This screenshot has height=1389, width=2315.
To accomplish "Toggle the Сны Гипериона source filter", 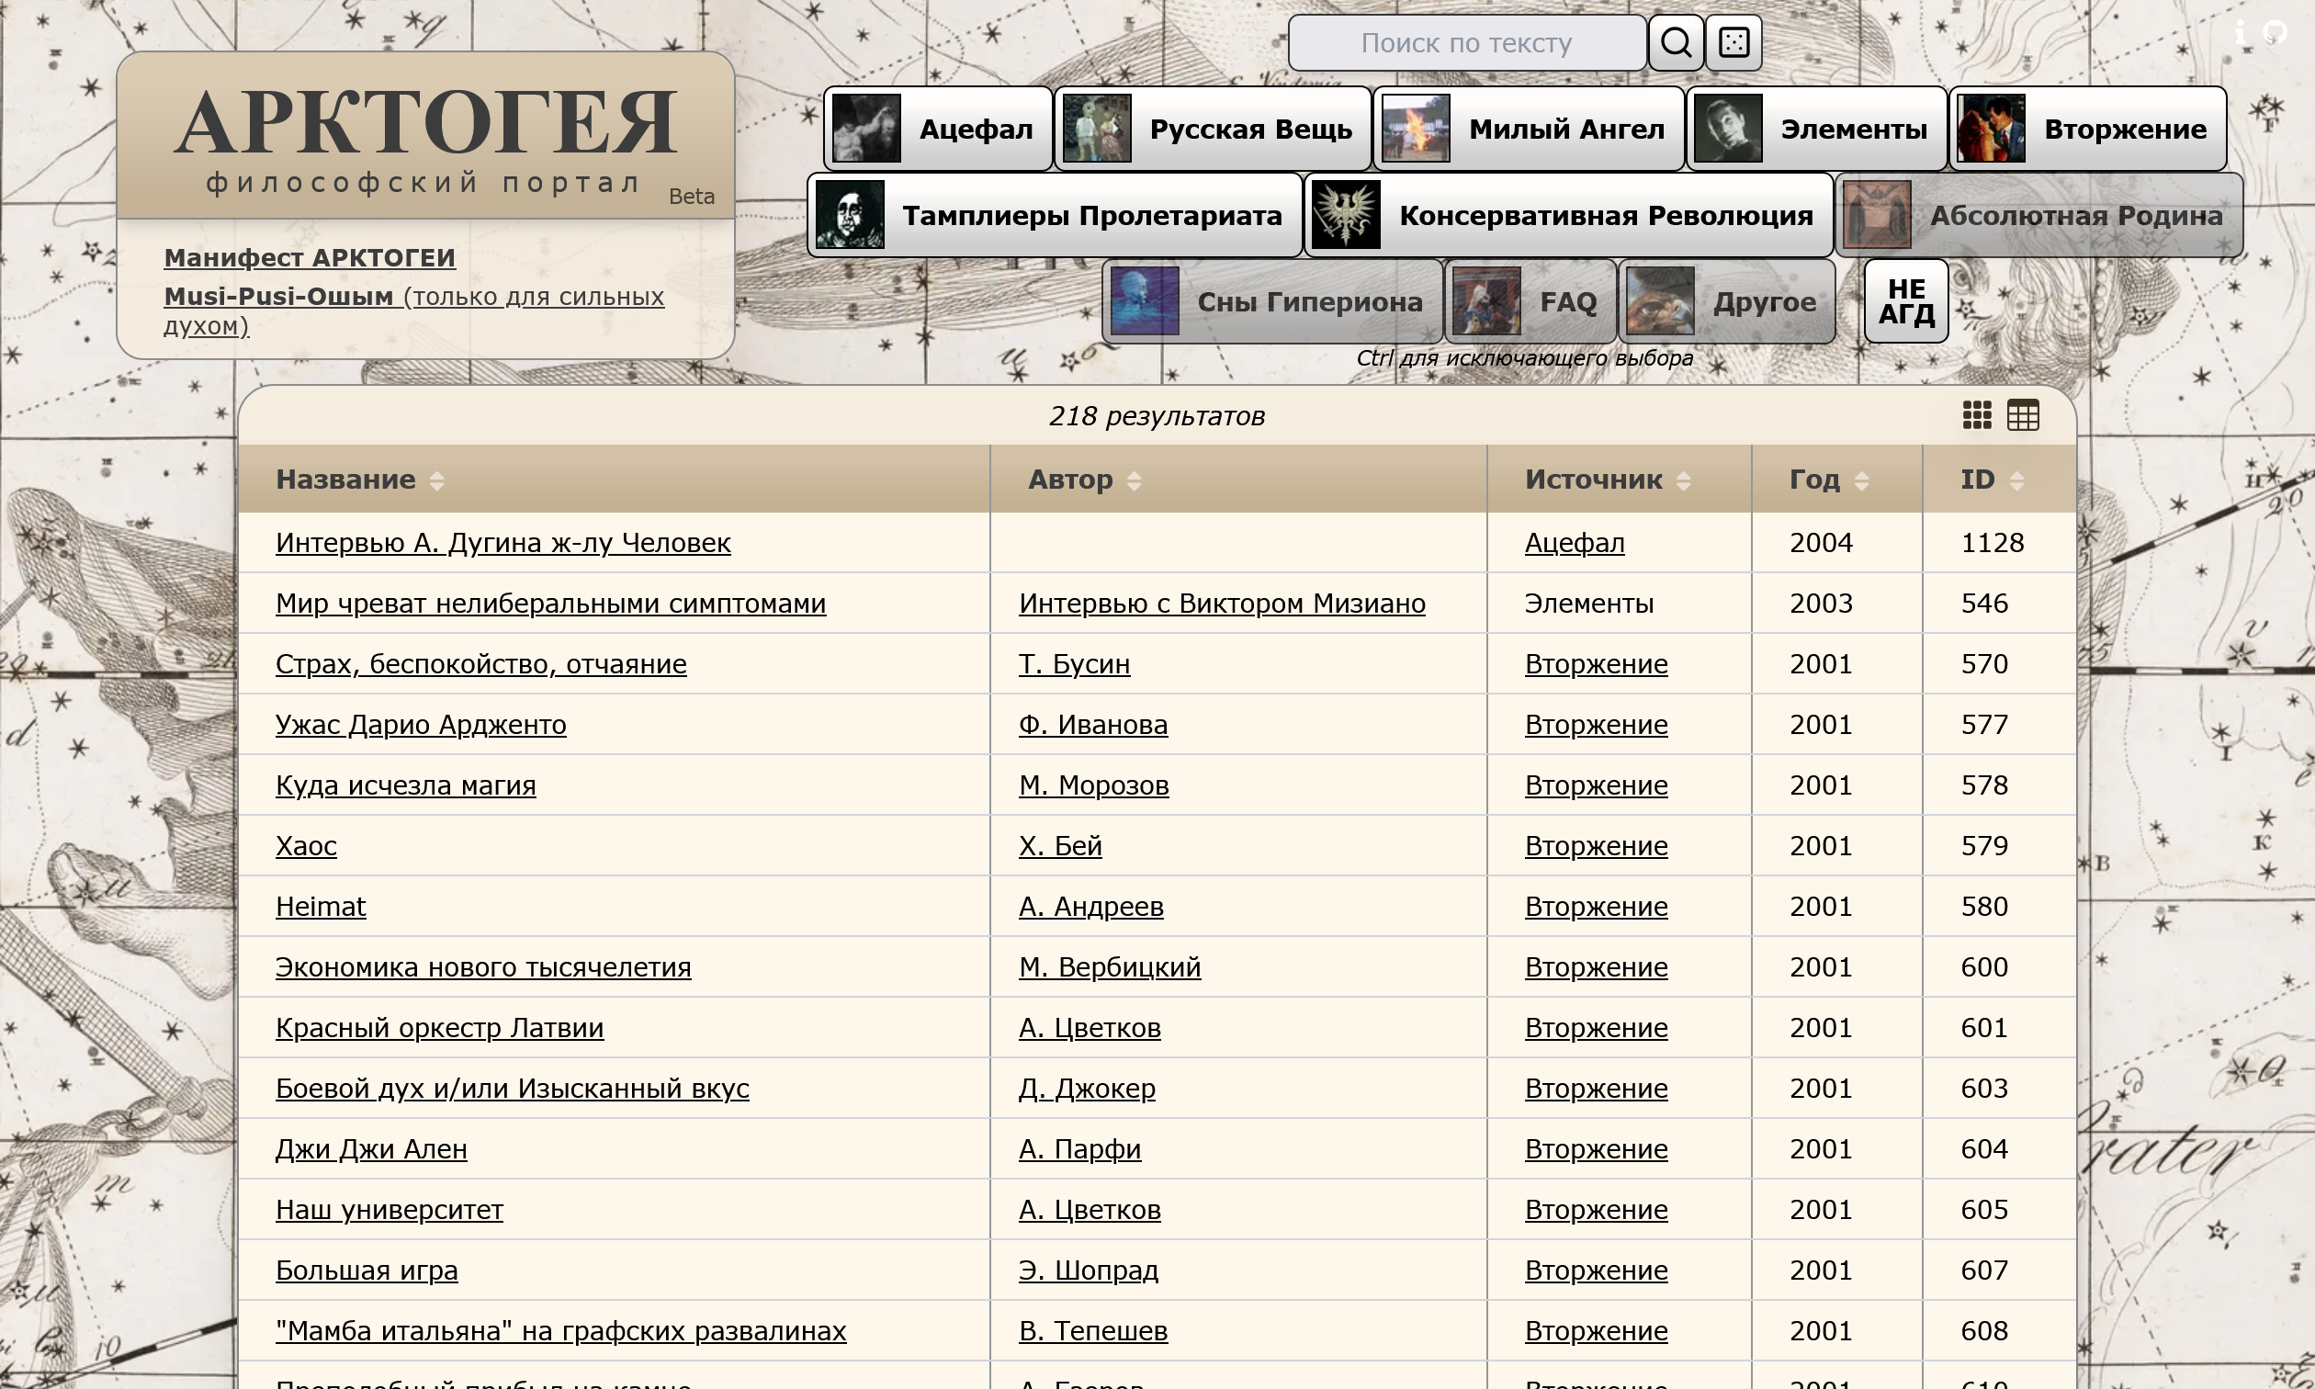I will 1272,302.
